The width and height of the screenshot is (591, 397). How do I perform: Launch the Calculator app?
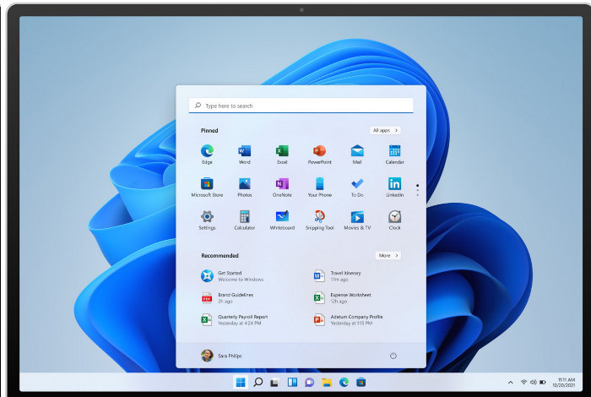244,220
